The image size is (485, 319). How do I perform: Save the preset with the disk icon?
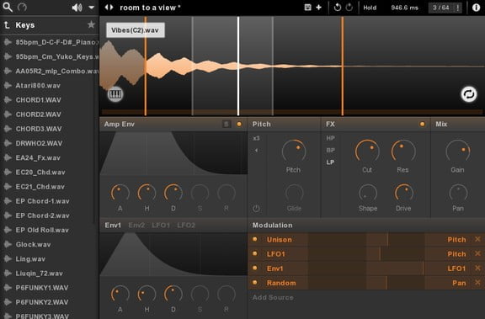pyautogui.click(x=308, y=7)
